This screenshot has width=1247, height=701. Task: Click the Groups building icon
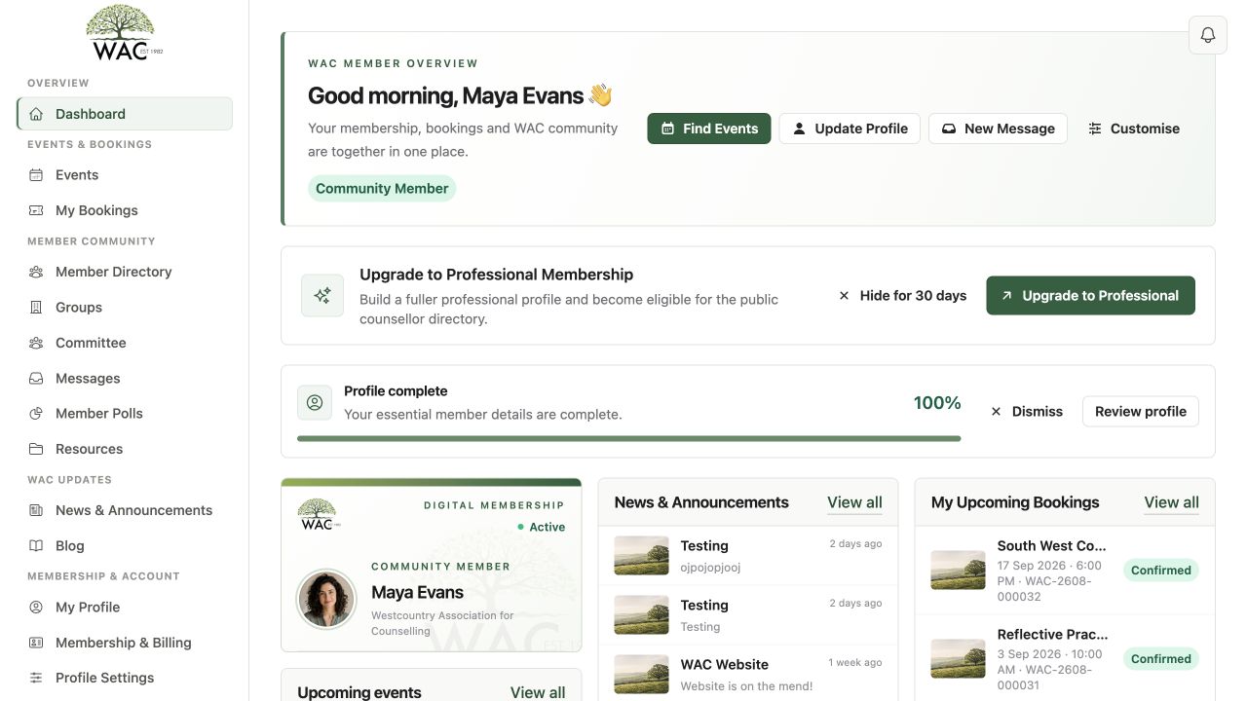36,308
